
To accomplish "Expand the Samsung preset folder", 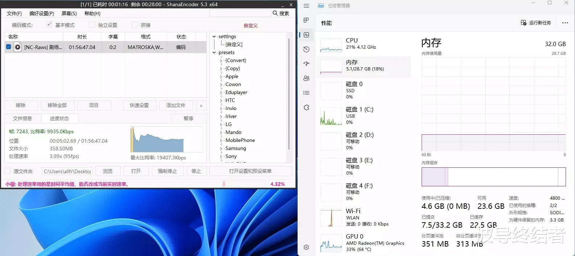I will point(221,149).
